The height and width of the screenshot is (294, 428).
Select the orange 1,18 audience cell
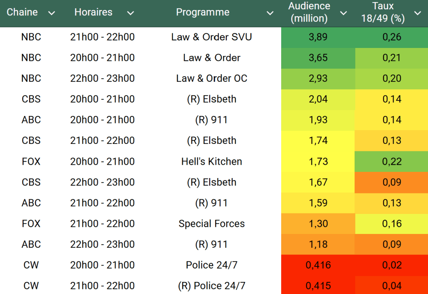[318, 244]
